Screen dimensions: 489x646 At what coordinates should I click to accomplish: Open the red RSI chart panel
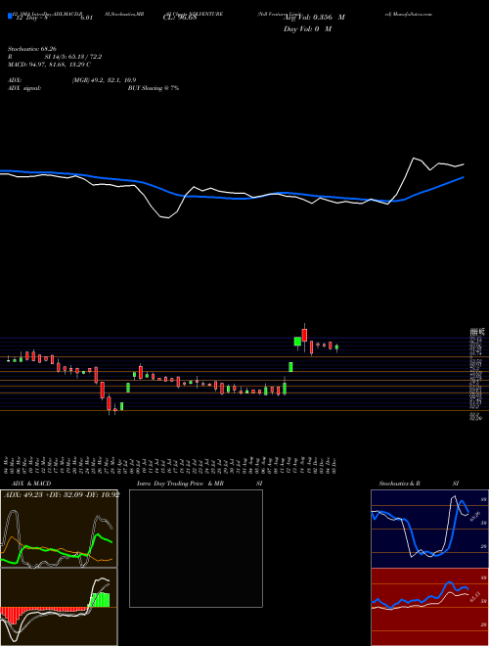tap(429, 607)
